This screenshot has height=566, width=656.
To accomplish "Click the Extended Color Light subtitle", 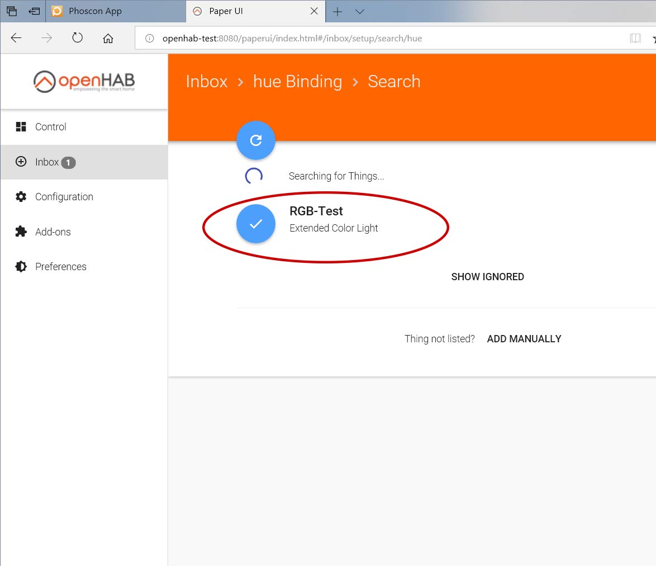I will click(x=334, y=228).
